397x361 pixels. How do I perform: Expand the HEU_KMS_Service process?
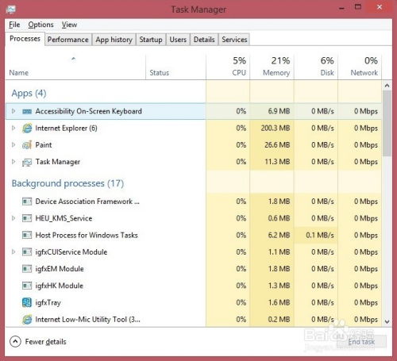click(x=13, y=218)
